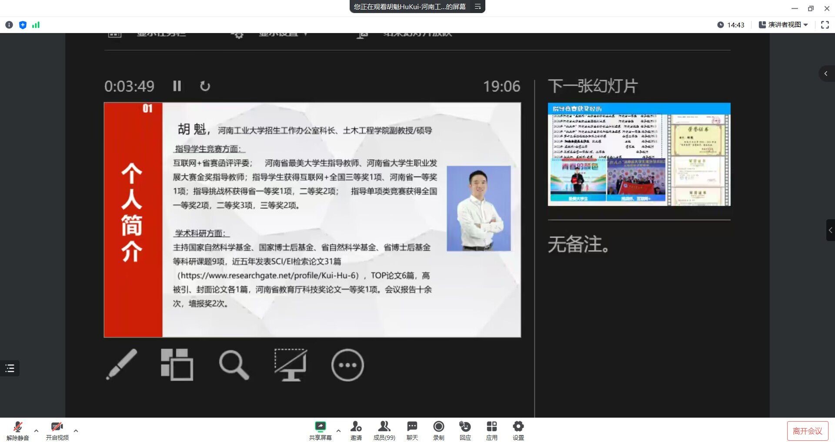
Task: Start recording with 录制 button
Action: point(438,430)
